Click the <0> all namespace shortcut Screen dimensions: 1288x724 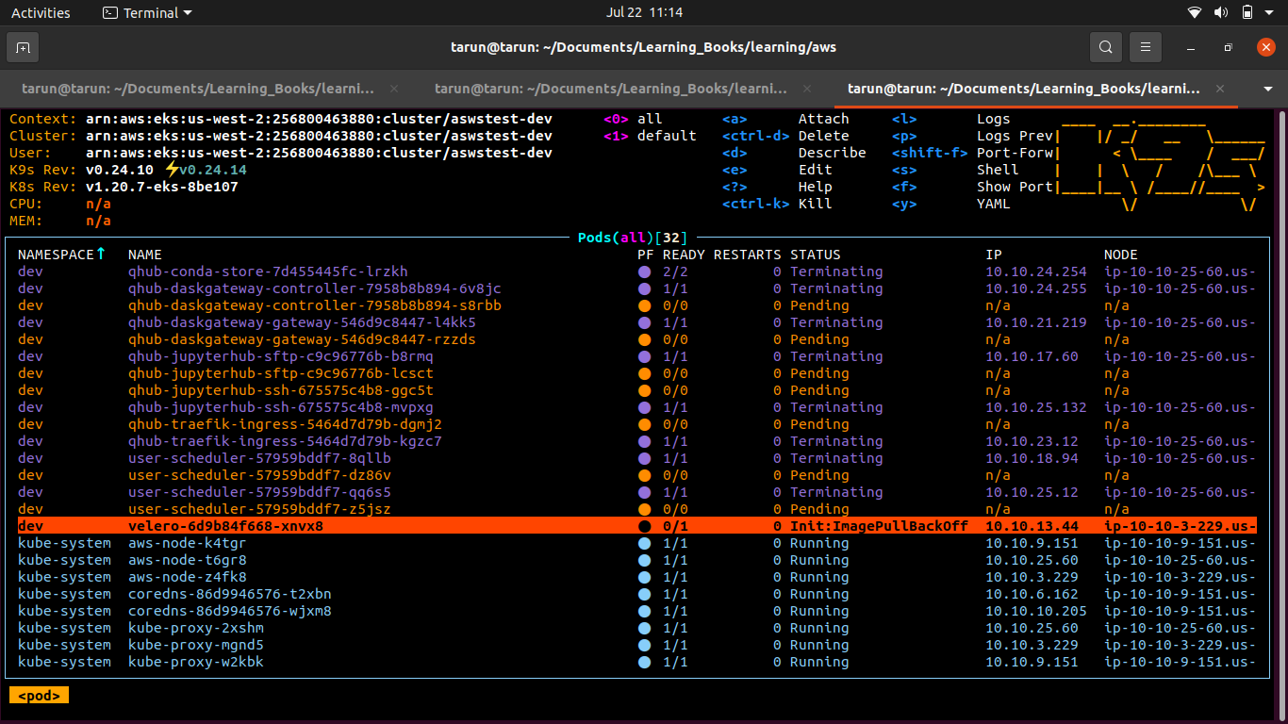click(633, 119)
